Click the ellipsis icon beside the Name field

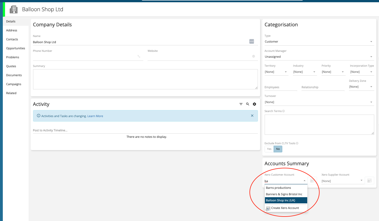tap(251, 41)
